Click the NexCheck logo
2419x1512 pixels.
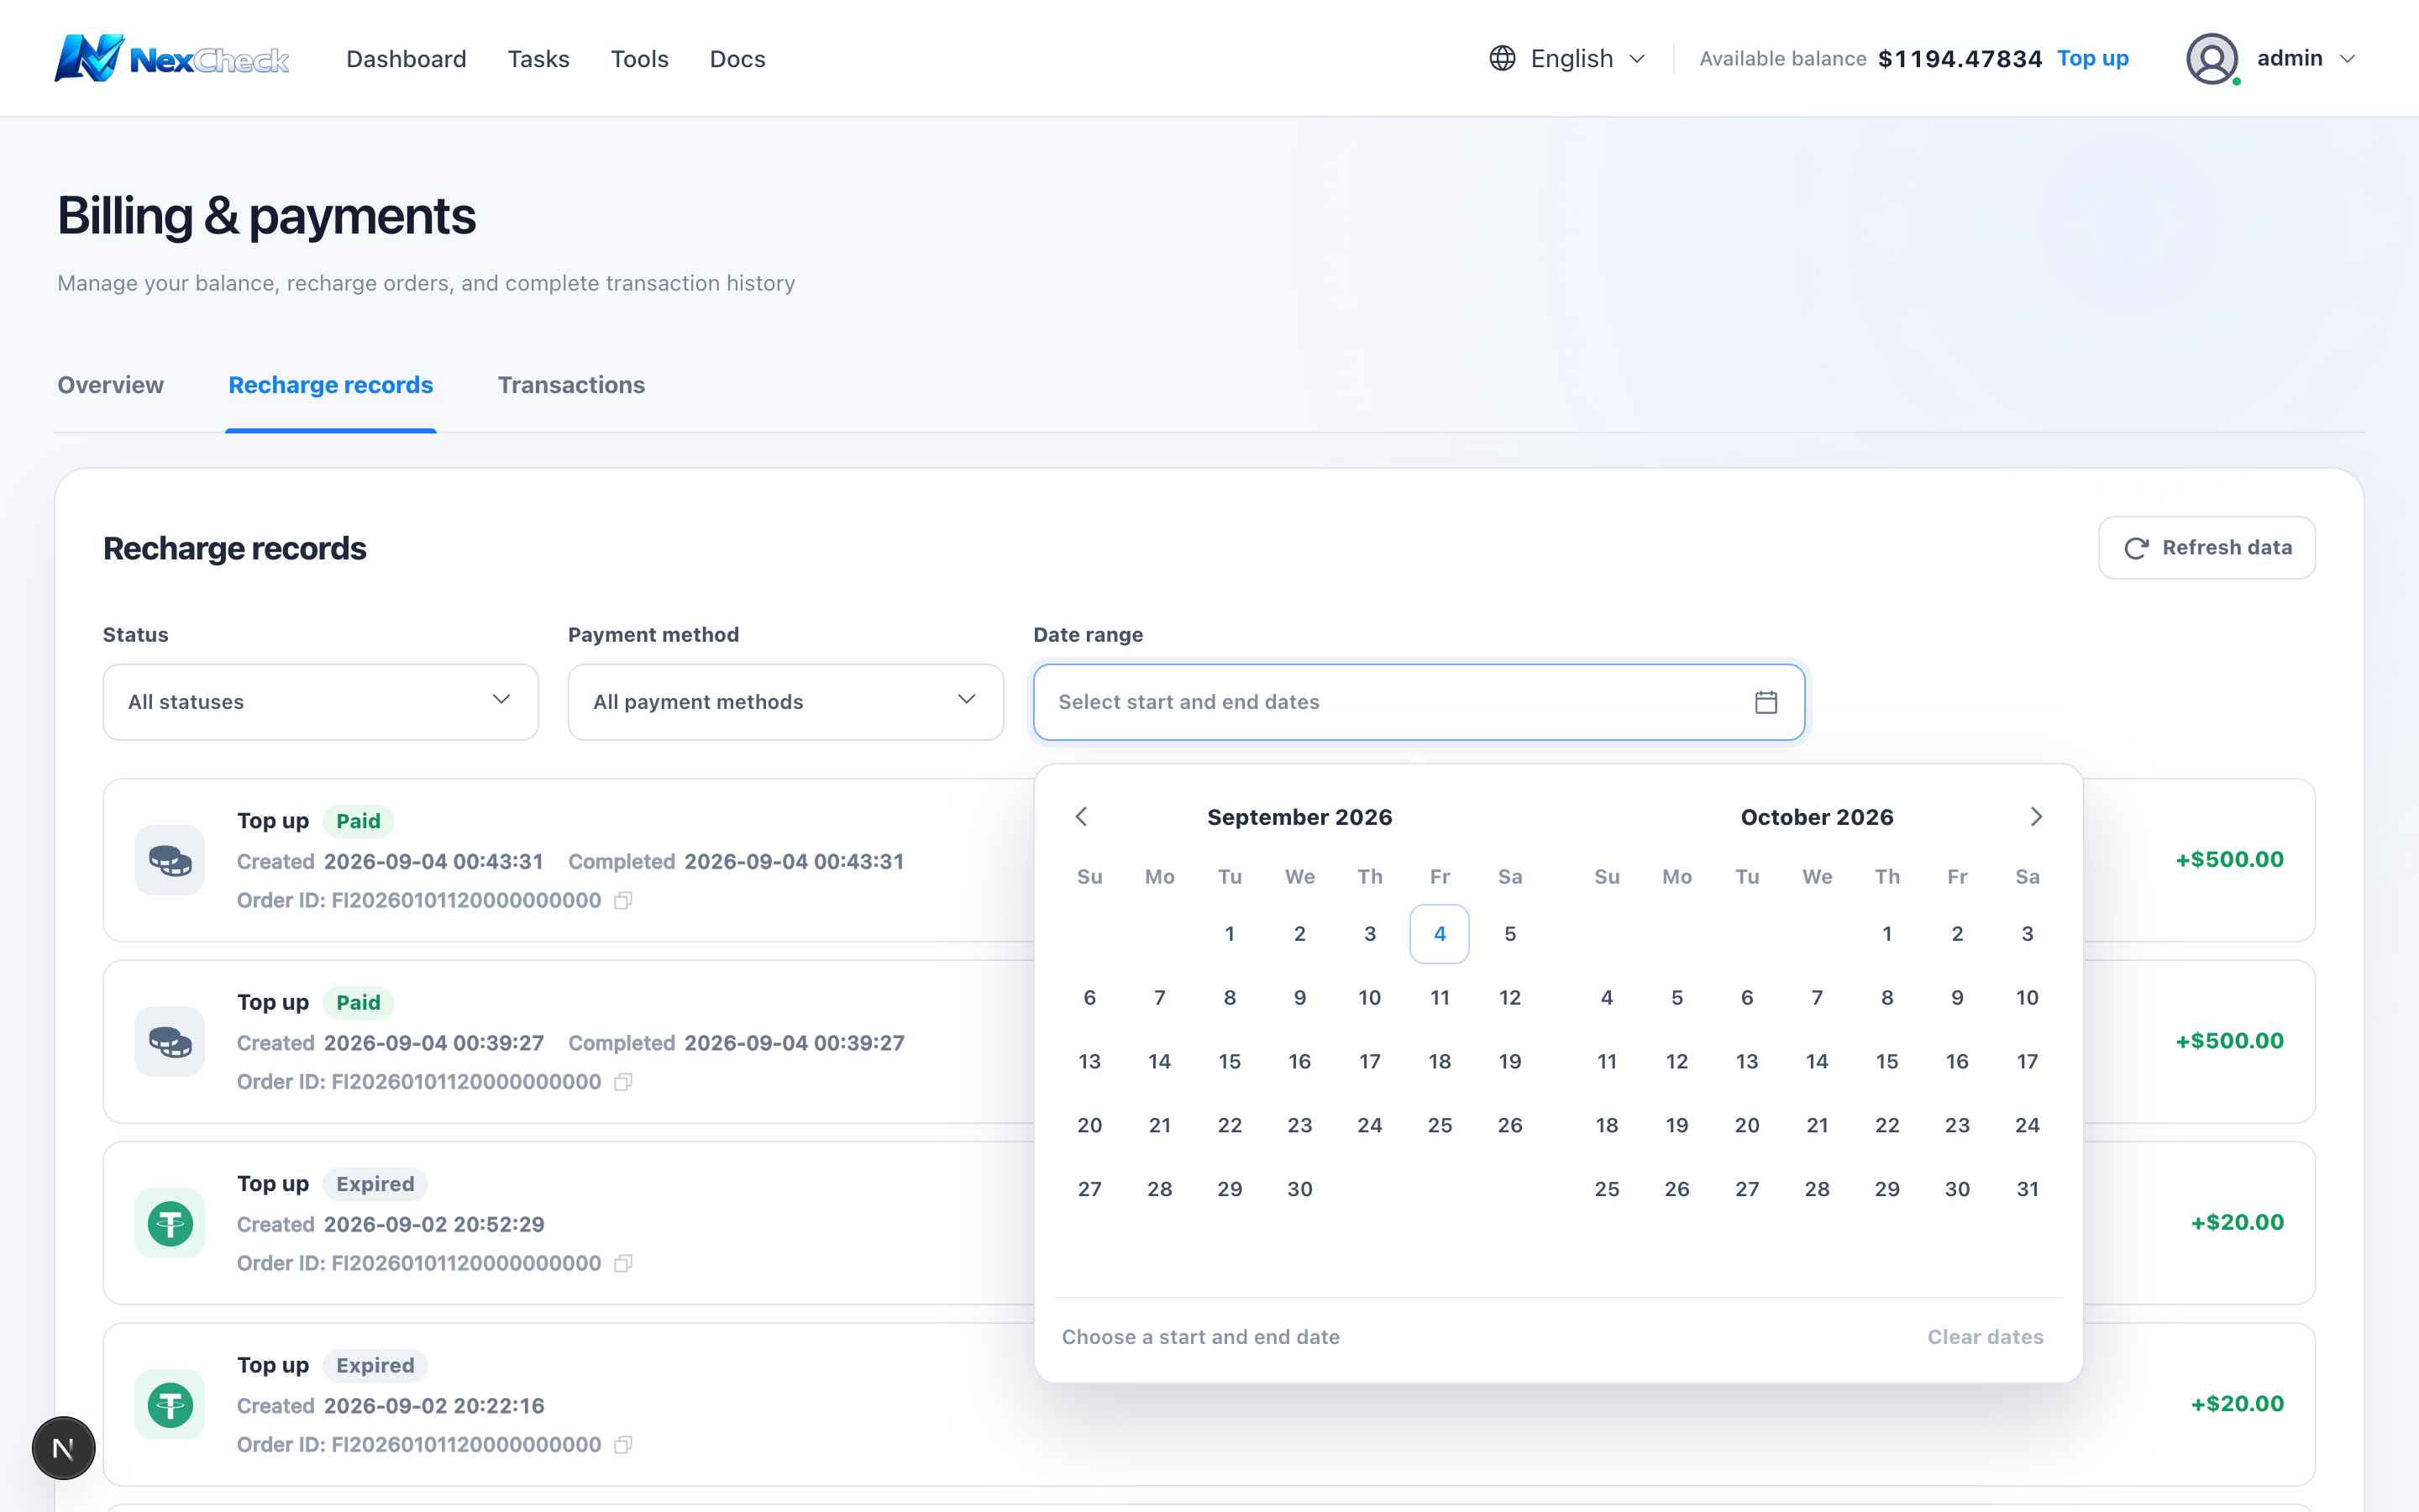tap(171, 58)
